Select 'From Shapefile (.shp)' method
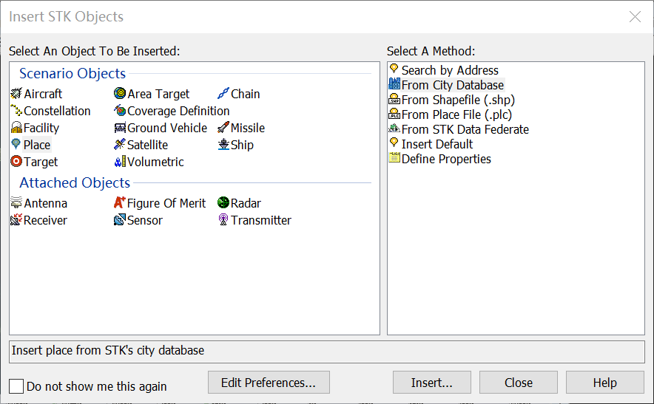The image size is (654, 404). tap(457, 100)
